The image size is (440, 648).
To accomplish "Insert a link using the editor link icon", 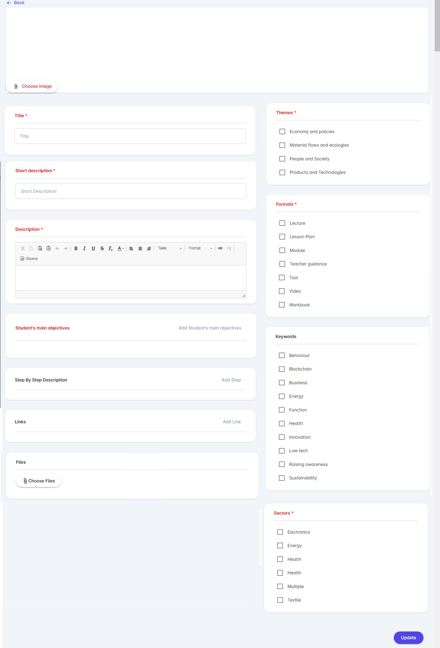I will pyautogui.click(x=220, y=248).
